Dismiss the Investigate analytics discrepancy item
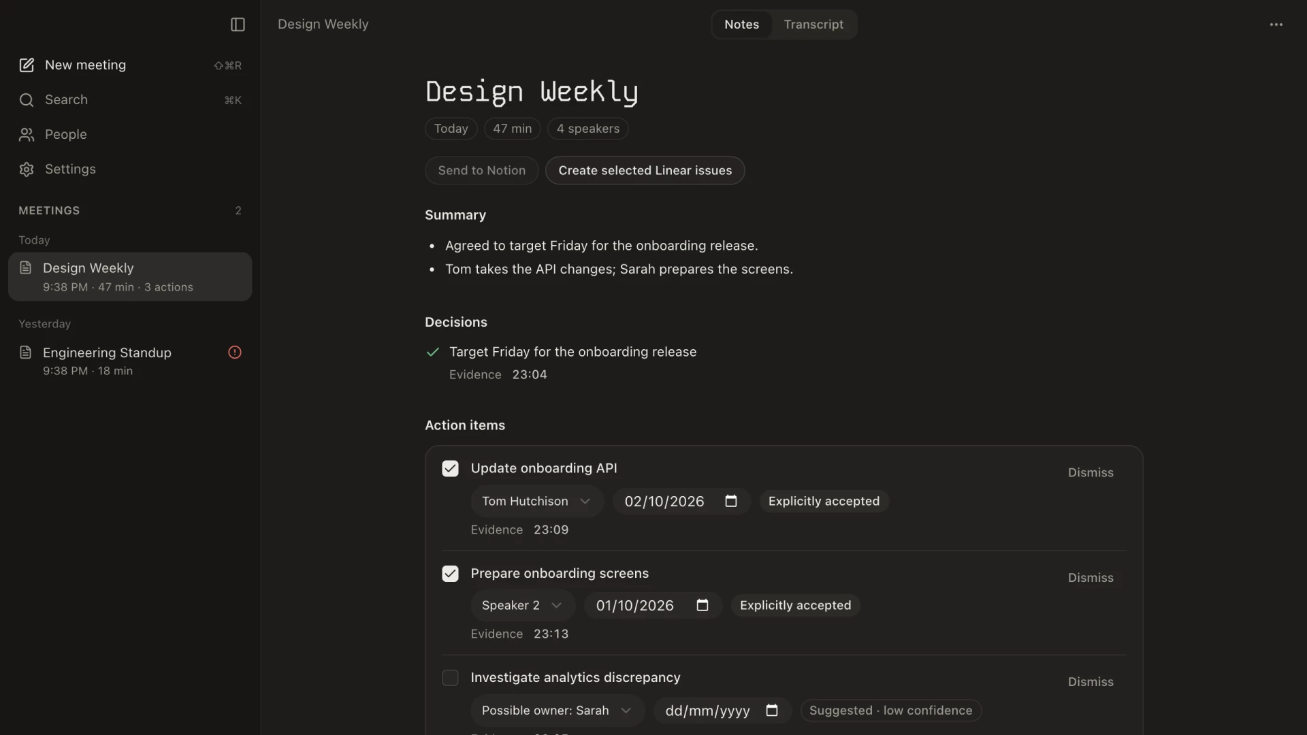This screenshot has height=735, width=1307. coord(1091,681)
